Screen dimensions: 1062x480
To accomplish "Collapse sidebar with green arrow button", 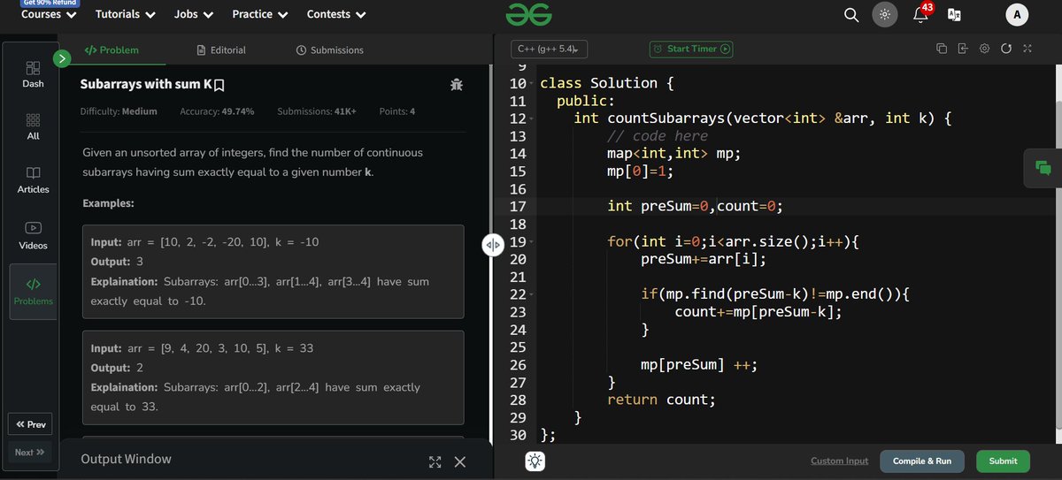I will [62, 58].
